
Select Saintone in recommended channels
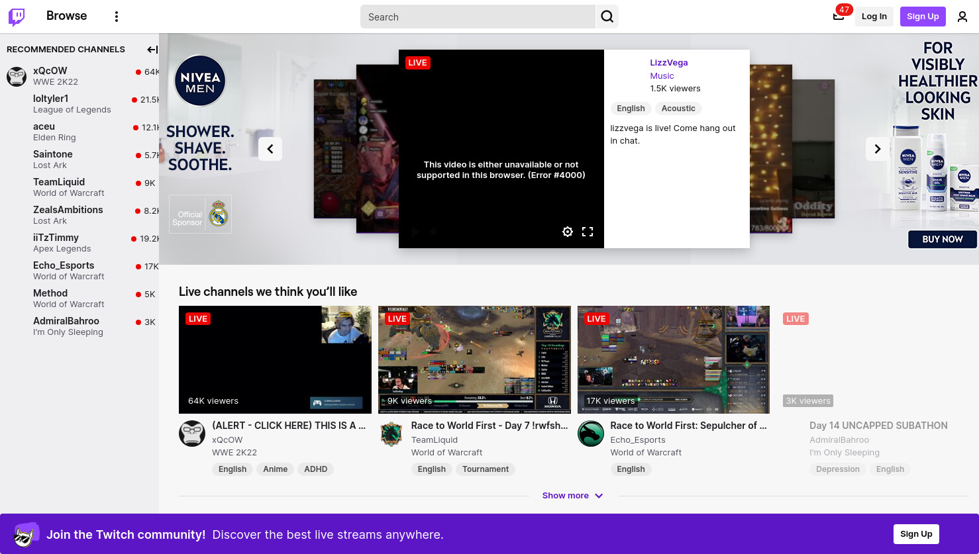click(79, 160)
